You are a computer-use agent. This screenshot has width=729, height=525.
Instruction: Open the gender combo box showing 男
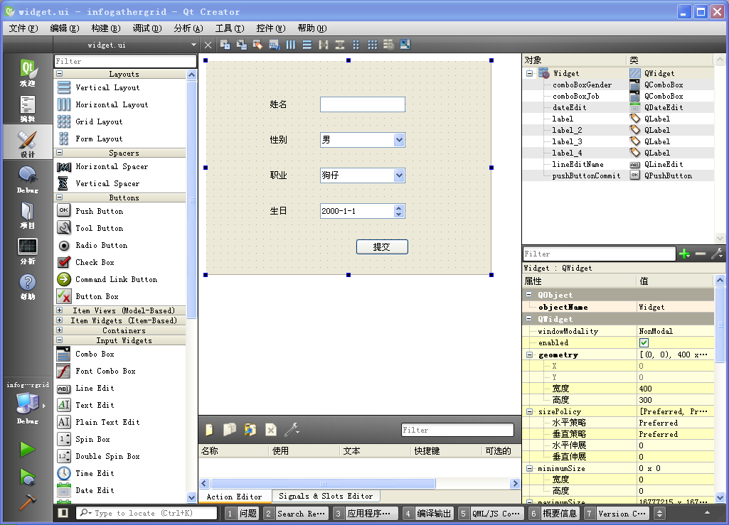[x=363, y=140]
